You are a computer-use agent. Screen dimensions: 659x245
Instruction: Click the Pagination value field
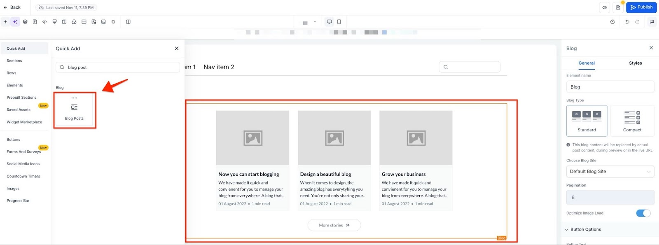(x=610, y=198)
